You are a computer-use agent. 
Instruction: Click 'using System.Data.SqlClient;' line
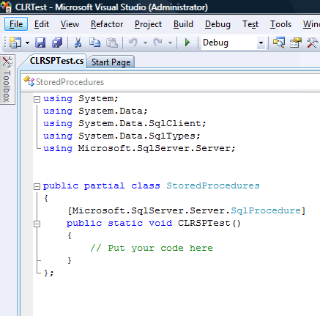[124, 123]
